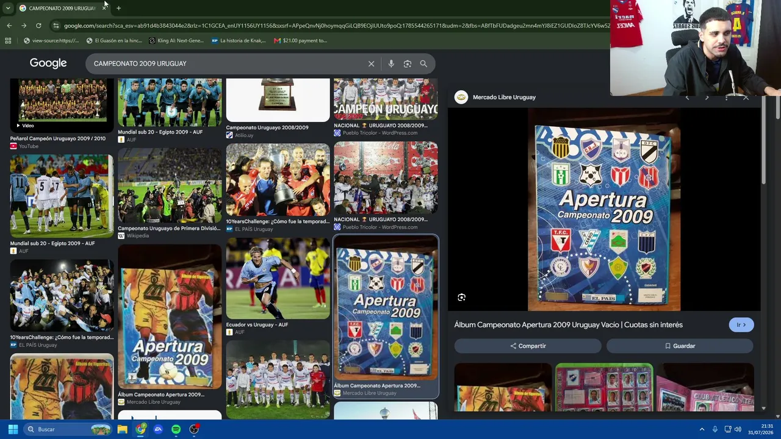Open La historia de Knak... bookmark
This screenshot has width=781, height=439.
click(x=239, y=41)
